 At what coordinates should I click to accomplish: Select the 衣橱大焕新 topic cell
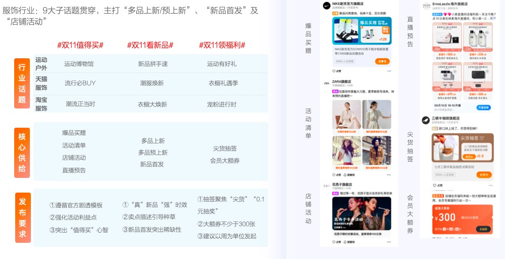pyautogui.click(x=153, y=104)
